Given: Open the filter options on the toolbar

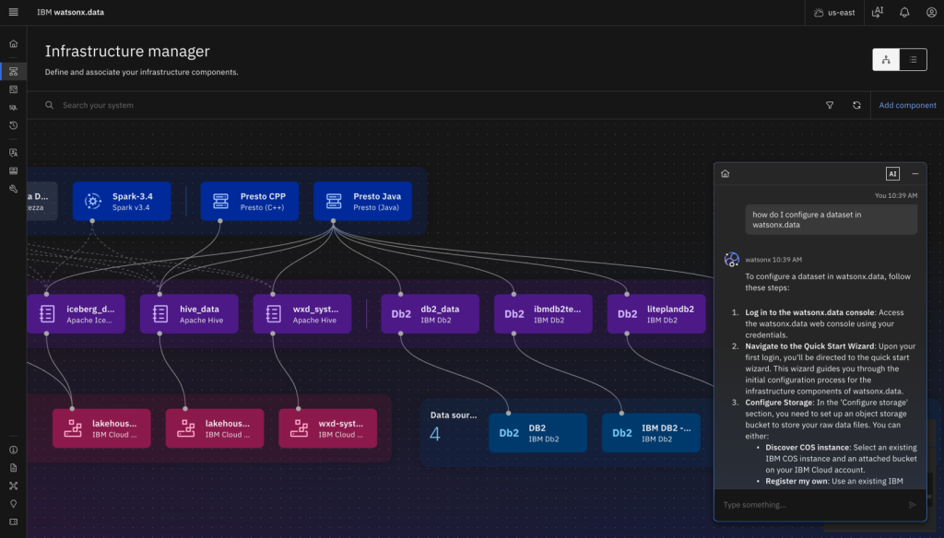Looking at the screenshot, I should (829, 105).
